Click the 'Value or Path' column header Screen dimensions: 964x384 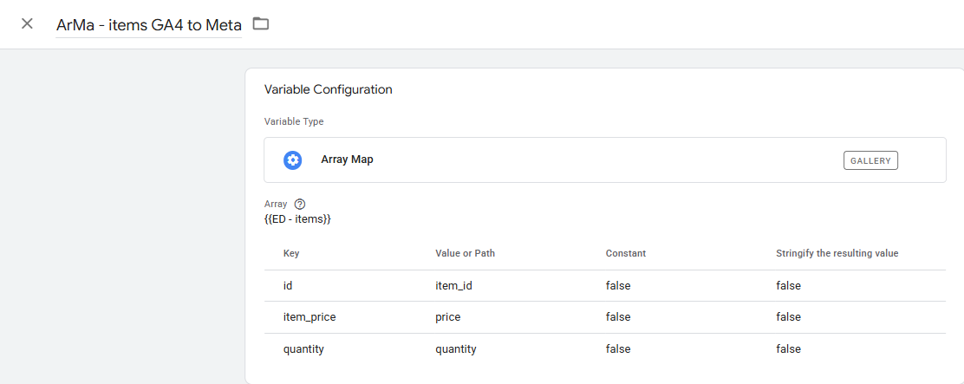(x=465, y=253)
